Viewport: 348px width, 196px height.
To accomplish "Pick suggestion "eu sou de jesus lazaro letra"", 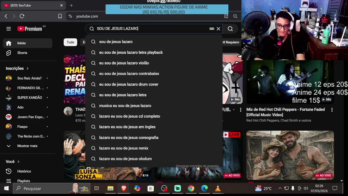I will (154, 95).
